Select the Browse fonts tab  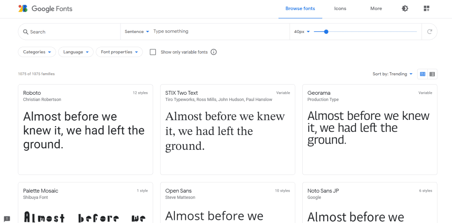300,9
